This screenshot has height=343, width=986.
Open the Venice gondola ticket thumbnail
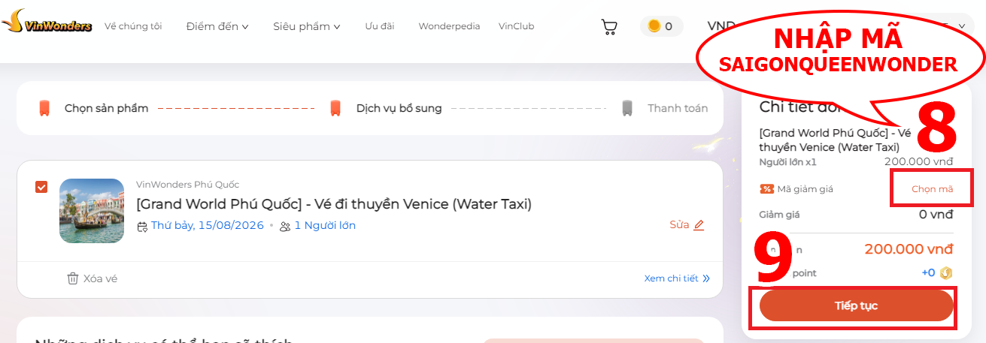coord(92,211)
